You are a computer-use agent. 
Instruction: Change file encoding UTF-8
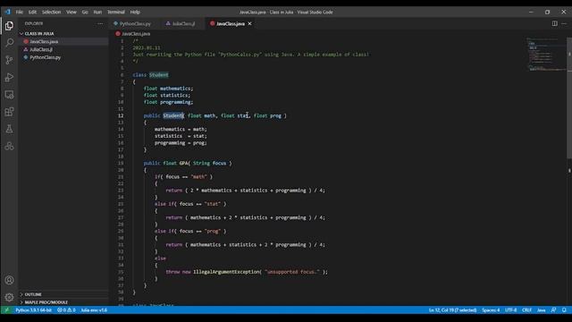coord(510,310)
